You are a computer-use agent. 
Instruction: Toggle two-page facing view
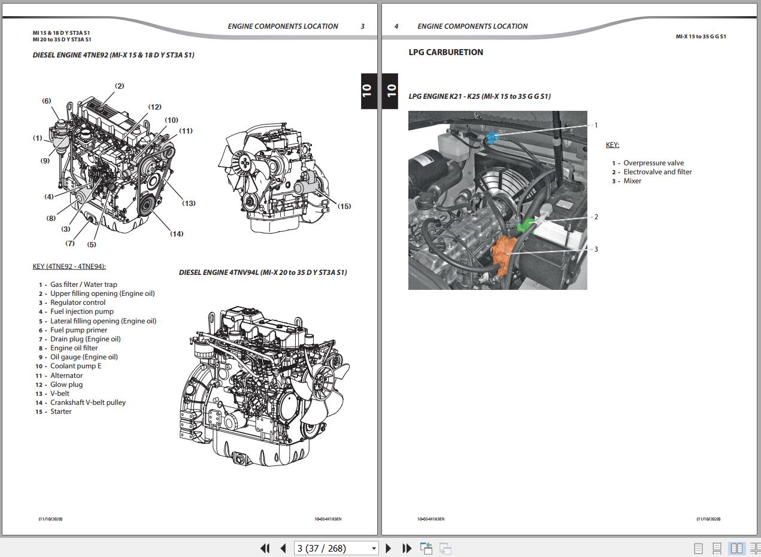coord(736,548)
